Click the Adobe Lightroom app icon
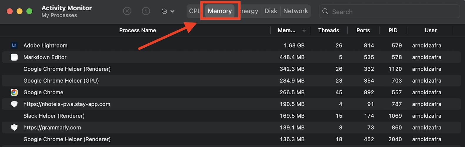The image size is (465, 147). click(14, 45)
